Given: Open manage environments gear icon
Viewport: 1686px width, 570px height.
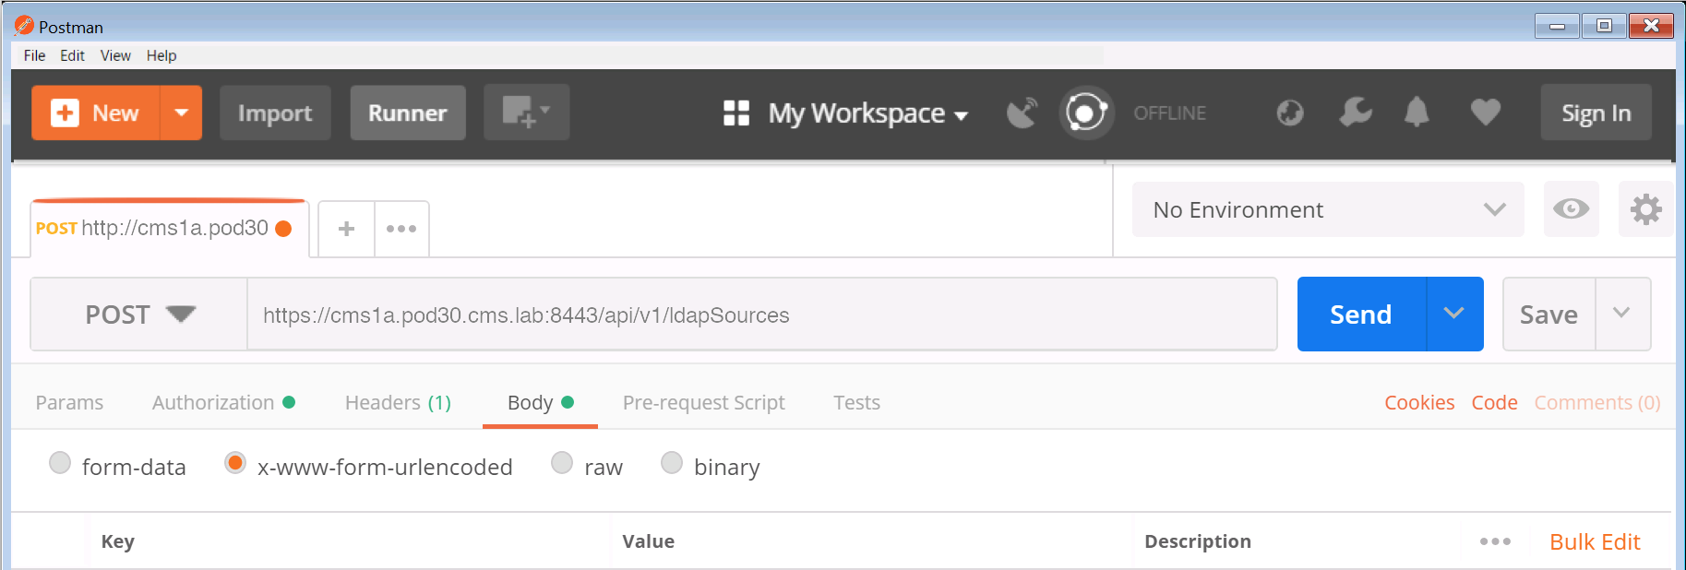Looking at the screenshot, I should coord(1645,209).
